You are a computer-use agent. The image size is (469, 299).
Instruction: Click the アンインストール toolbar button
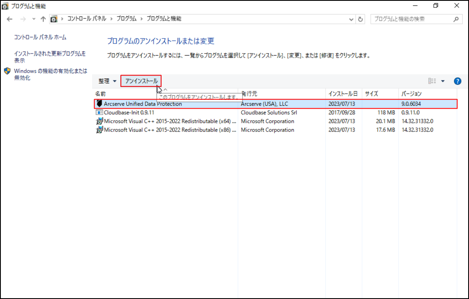pyautogui.click(x=141, y=81)
